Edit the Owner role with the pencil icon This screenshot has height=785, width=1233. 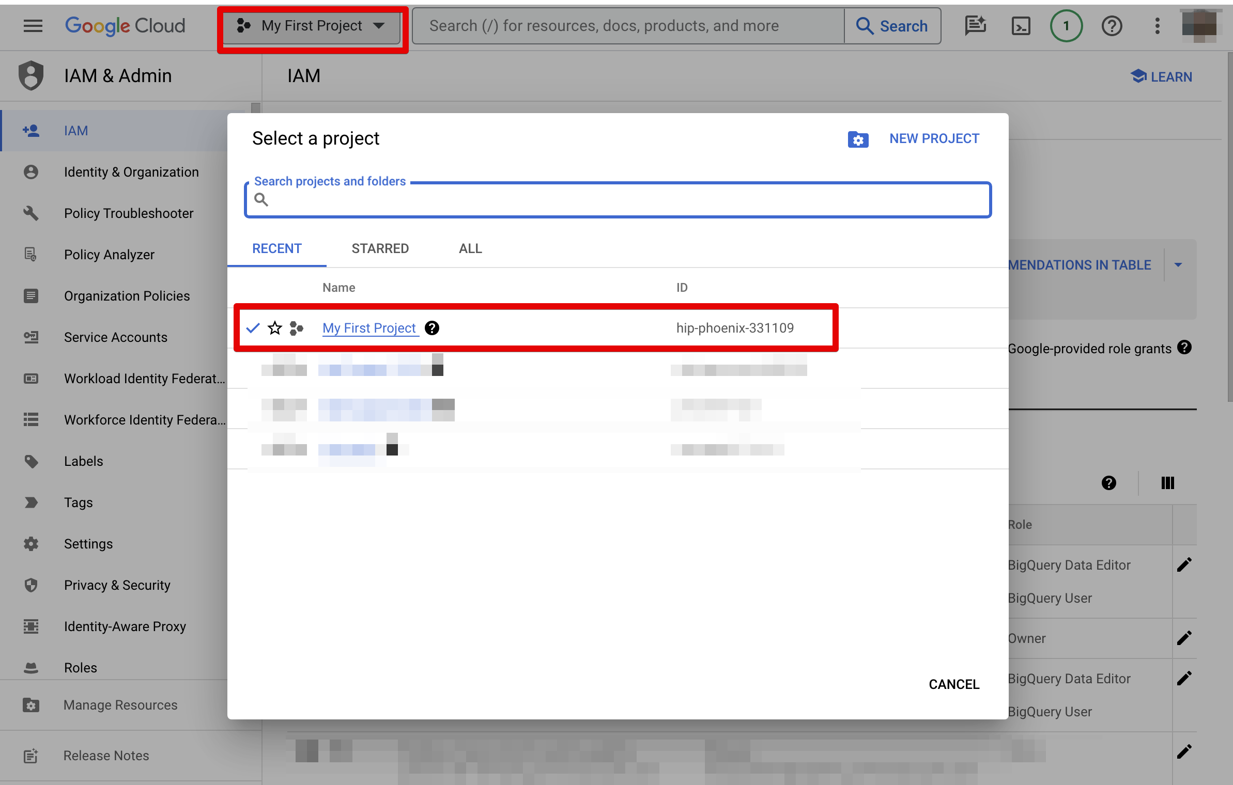click(1185, 638)
